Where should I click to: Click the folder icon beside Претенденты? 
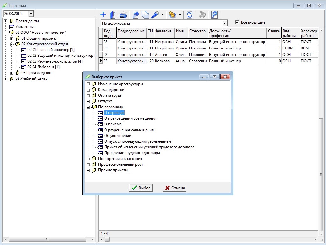click(12, 21)
